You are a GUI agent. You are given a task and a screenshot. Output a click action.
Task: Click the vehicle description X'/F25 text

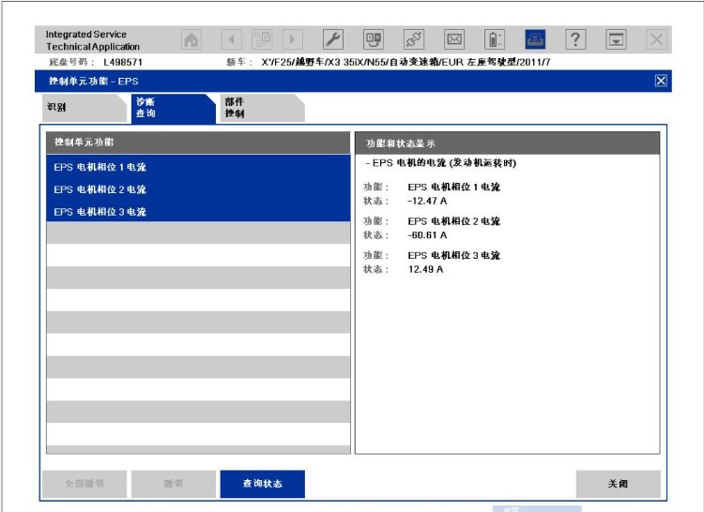406,62
